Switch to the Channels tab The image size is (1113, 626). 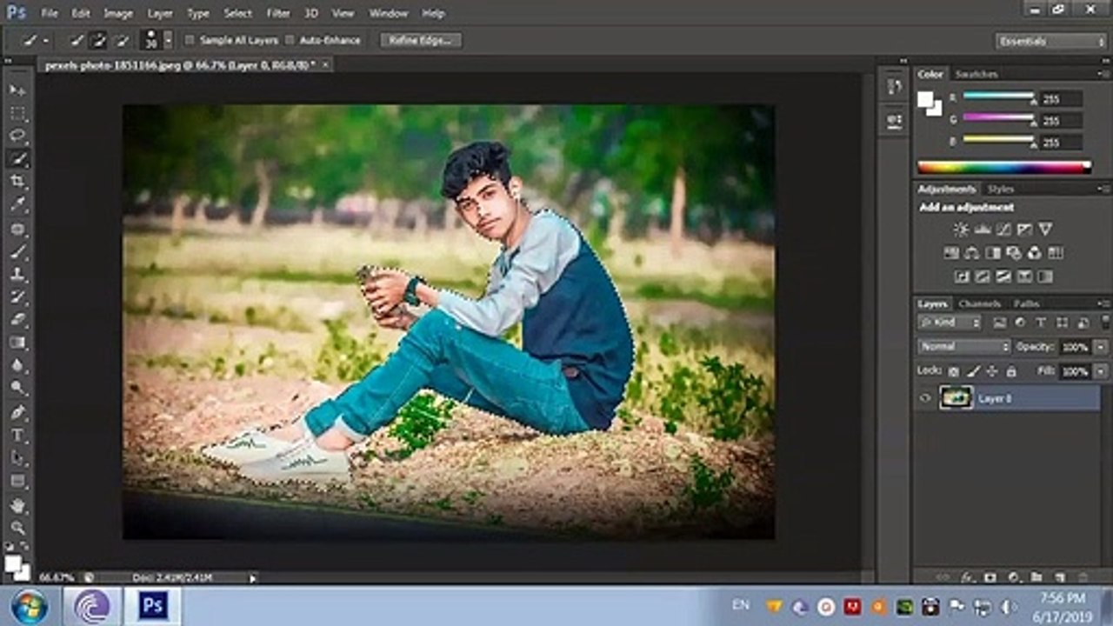click(979, 303)
